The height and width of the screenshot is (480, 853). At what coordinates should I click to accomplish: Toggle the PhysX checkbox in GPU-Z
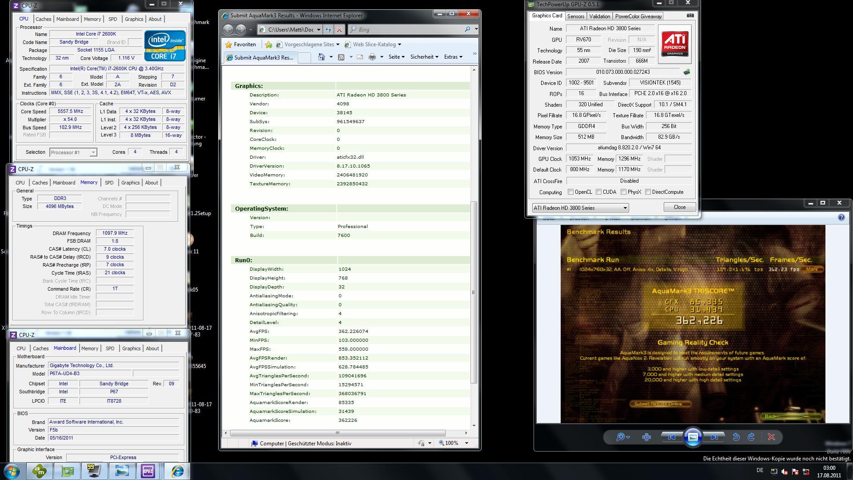click(x=623, y=192)
